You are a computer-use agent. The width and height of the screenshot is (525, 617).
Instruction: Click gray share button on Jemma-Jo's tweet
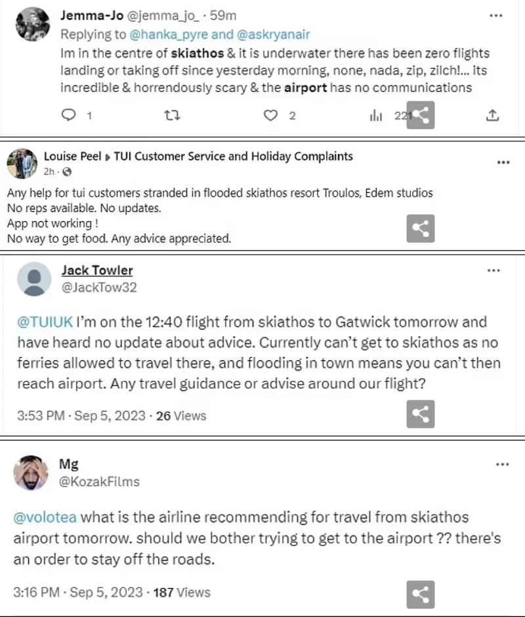coord(421,116)
